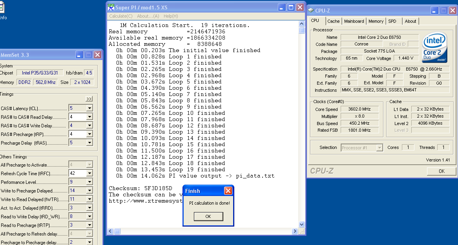Click the Checksum: 5F3D185D line
Image resolution: width=458 pixels, height=245 pixels.
click(x=141, y=188)
